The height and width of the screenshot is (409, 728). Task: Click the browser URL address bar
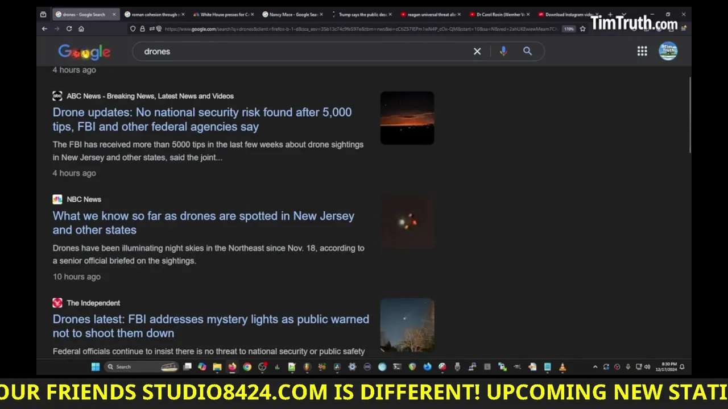click(361, 28)
